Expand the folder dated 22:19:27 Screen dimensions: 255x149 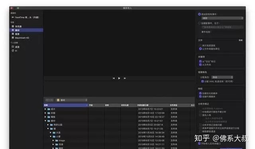click(45, 117)
